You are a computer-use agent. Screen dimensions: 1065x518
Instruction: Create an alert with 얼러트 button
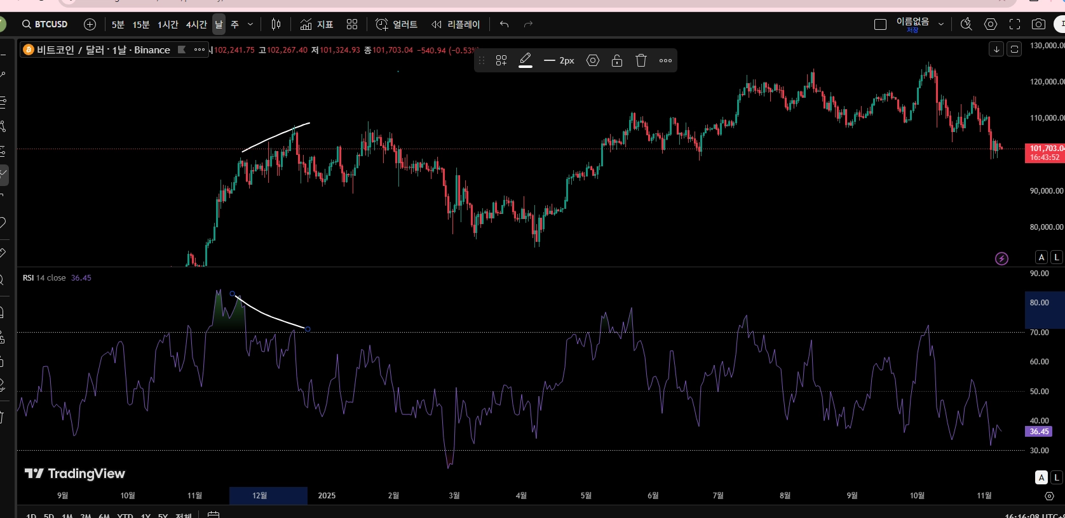click(397, 24)
